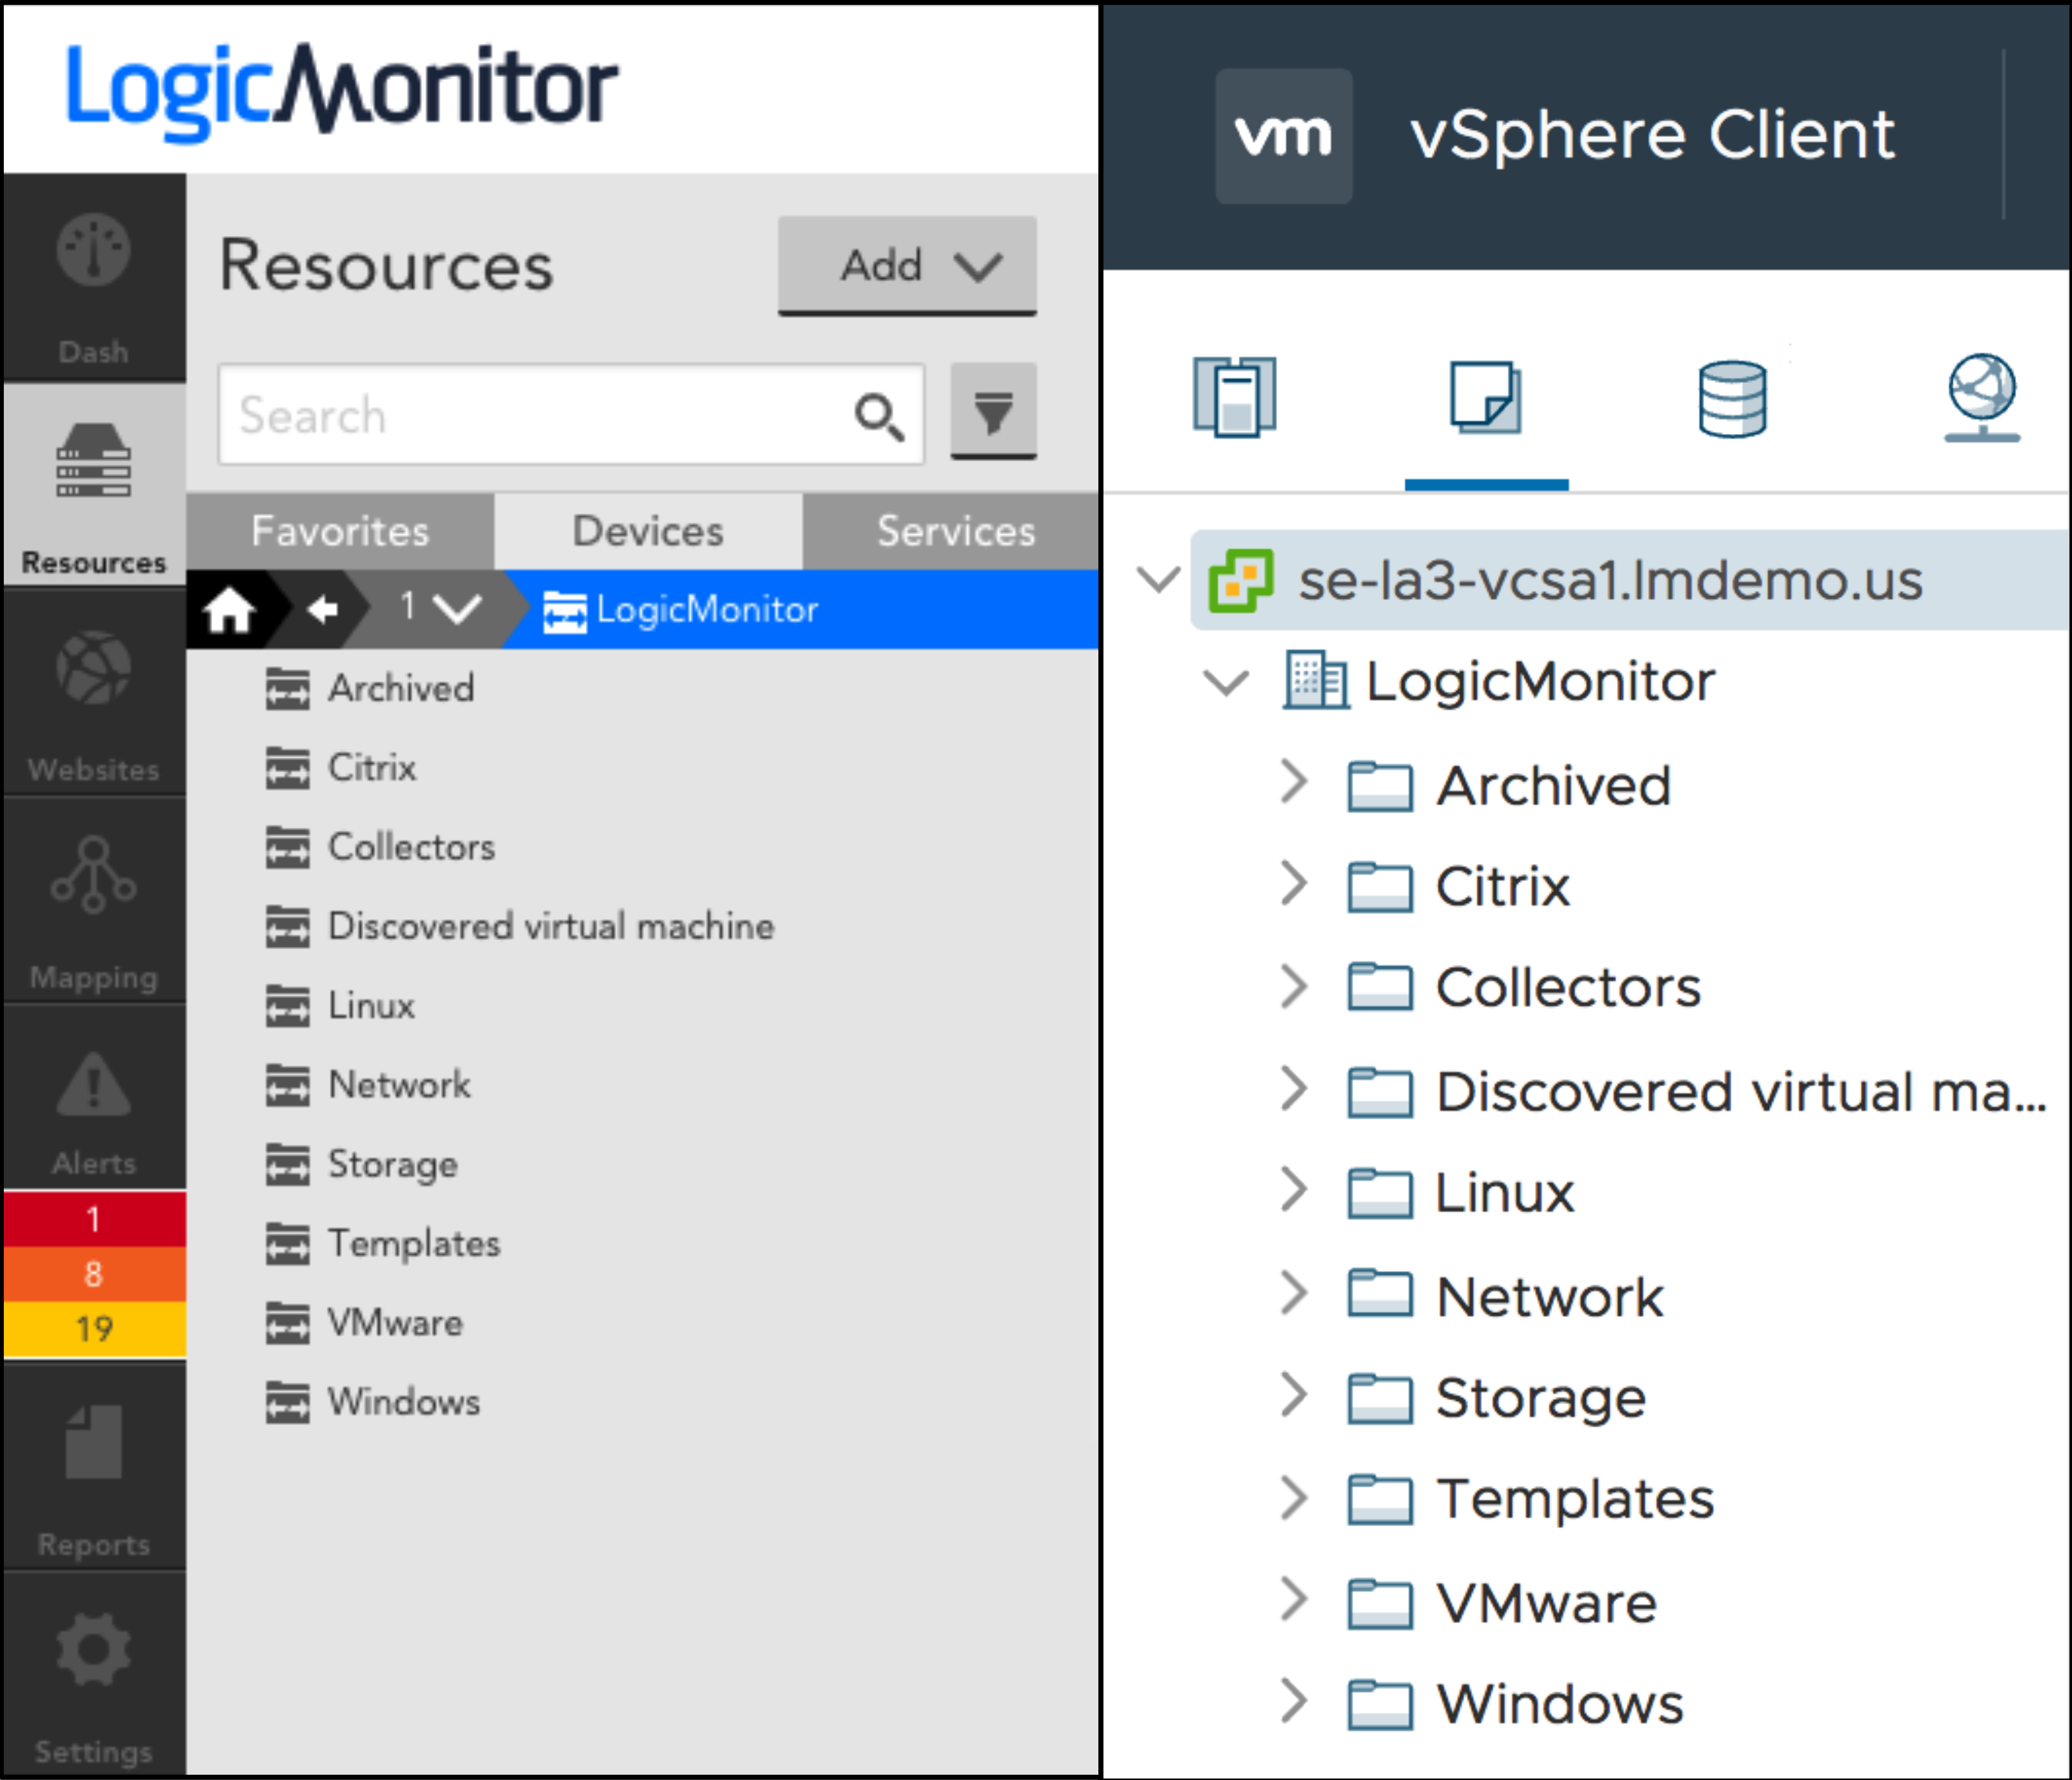The width and height of the screenshot is (2072, 1780).
Task: Select the Citrix folder in vSphere tree
Action: 1459,887
